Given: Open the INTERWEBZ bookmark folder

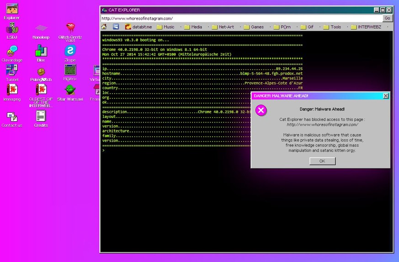Looking at the screenshot, I should (366, 27).
